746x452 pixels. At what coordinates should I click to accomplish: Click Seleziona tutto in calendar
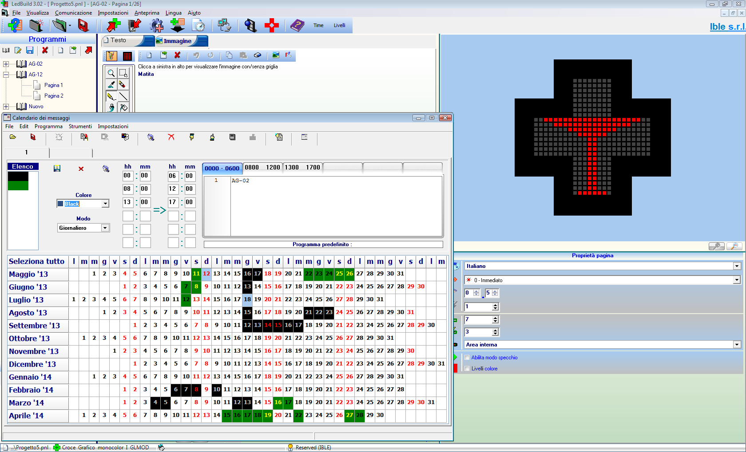coord(37,261)
